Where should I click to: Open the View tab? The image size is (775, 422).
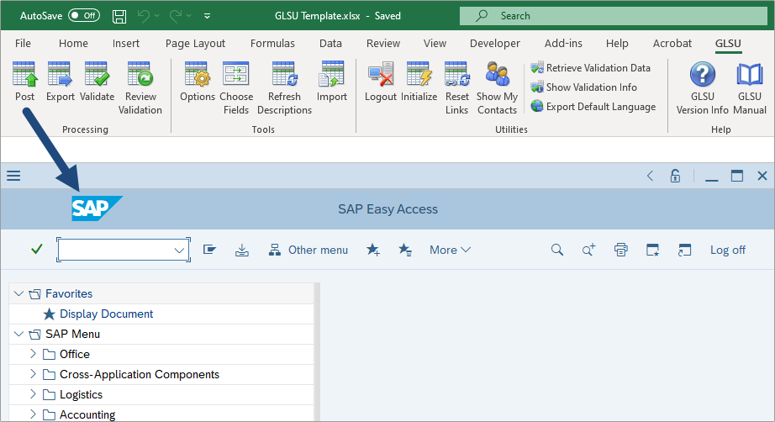[x=435, y=44]
